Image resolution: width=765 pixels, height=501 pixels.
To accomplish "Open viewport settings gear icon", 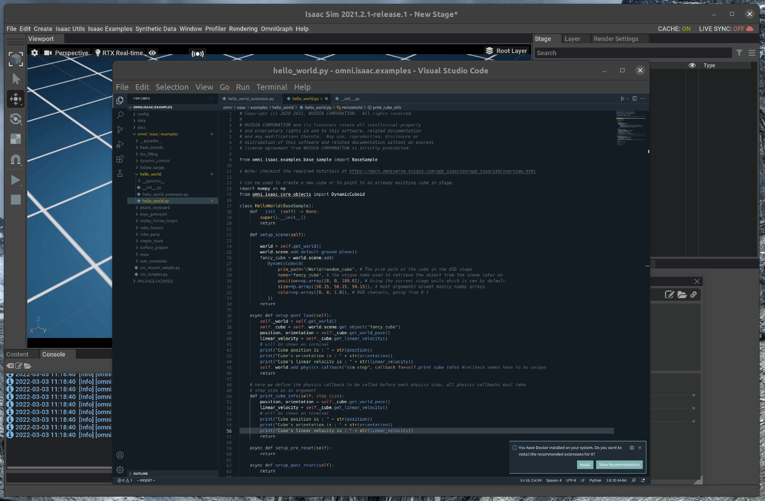I will (34, 53).
